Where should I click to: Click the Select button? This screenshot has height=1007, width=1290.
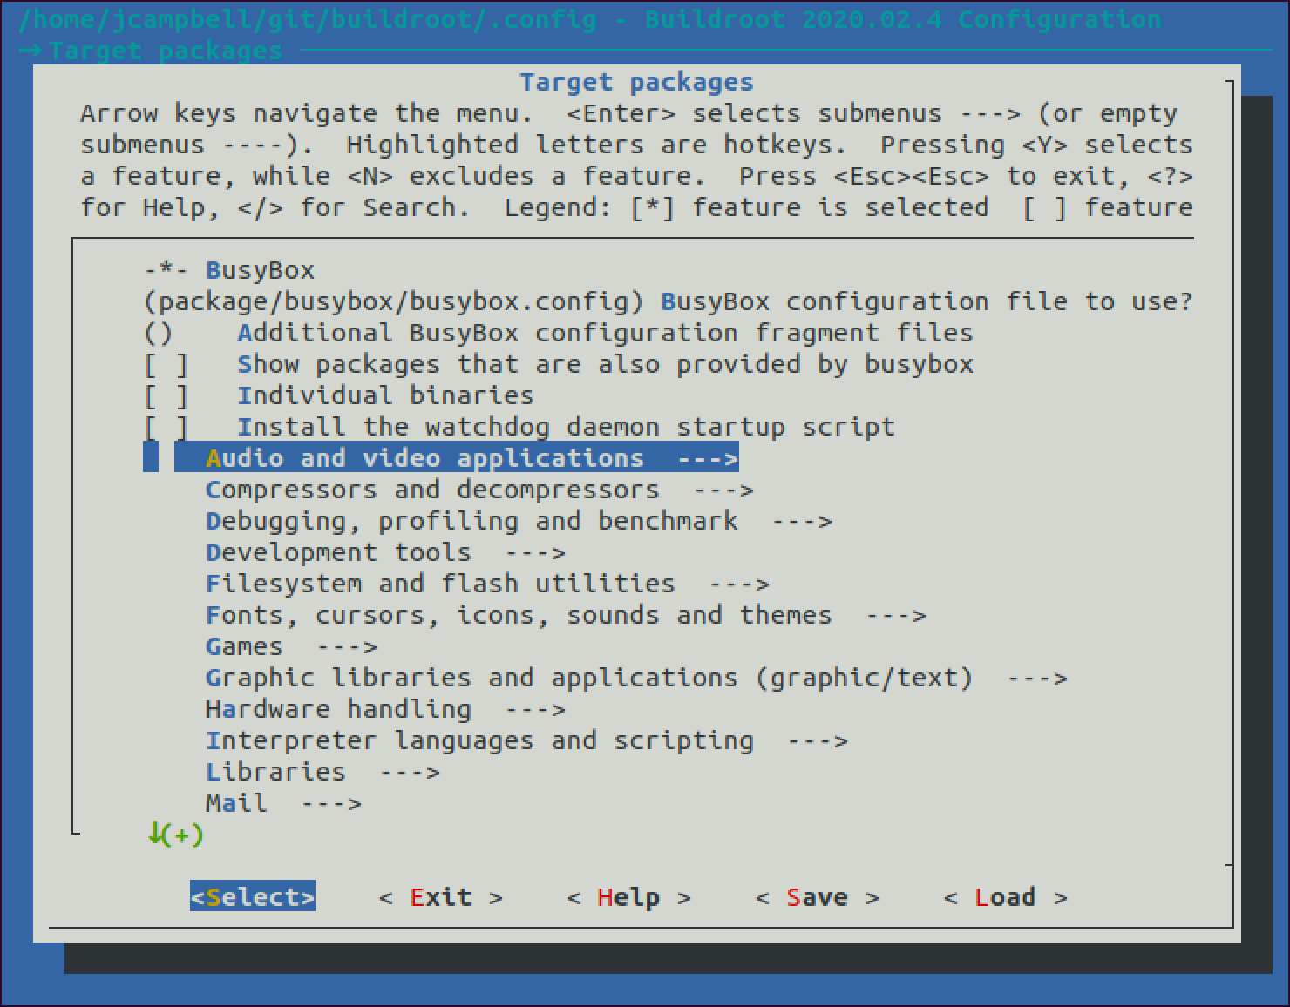pos(253,897)
